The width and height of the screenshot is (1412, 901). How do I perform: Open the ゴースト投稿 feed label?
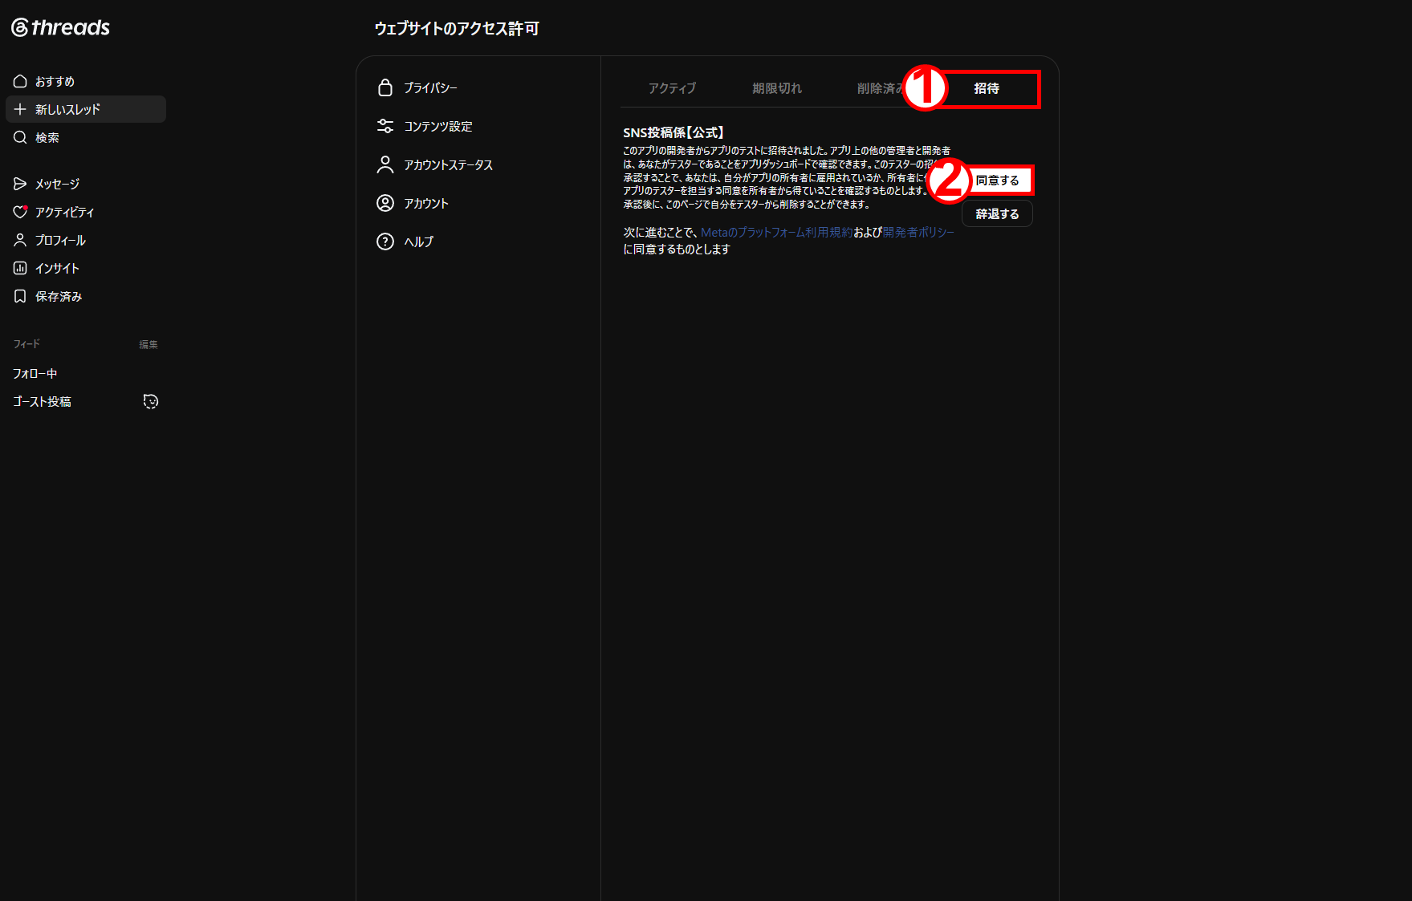click(42, 401)
